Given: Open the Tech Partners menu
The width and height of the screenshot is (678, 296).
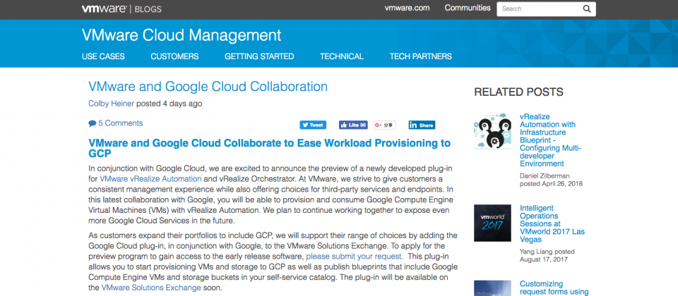Looking at the screenshot, I should pyautogui.click(x=421, y=56).
